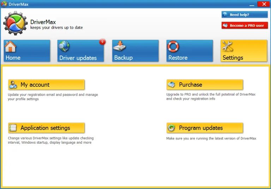The width and height of the screenshot is (271, 189).
Task: Check for Program updates
Action: click(205, 128)
